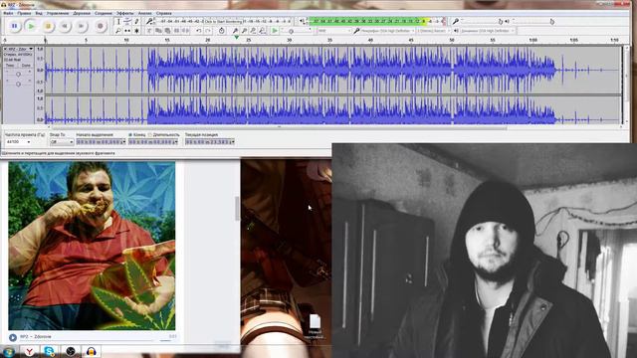Play the RPZ - Zdorovie track below image
Screen dimensions: 637x358
(13, 337)
